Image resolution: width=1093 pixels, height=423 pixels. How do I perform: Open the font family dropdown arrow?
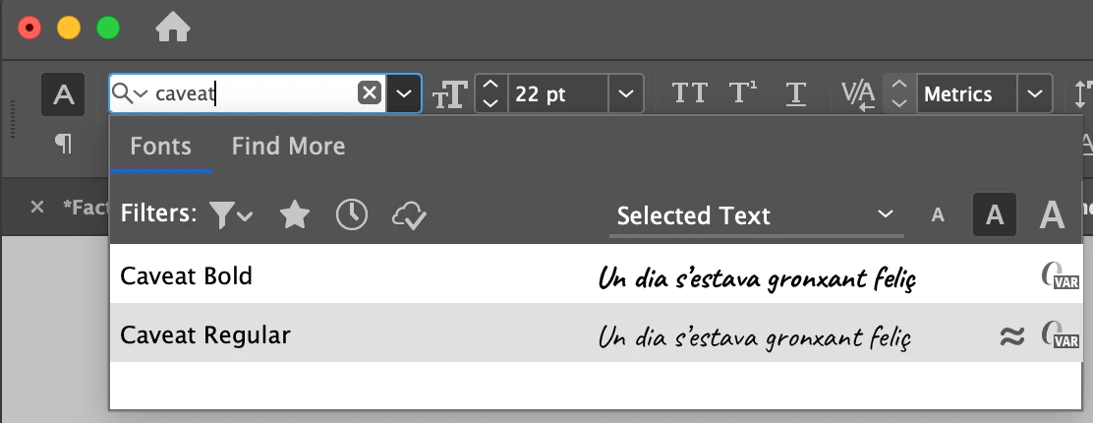click(404, 92)
